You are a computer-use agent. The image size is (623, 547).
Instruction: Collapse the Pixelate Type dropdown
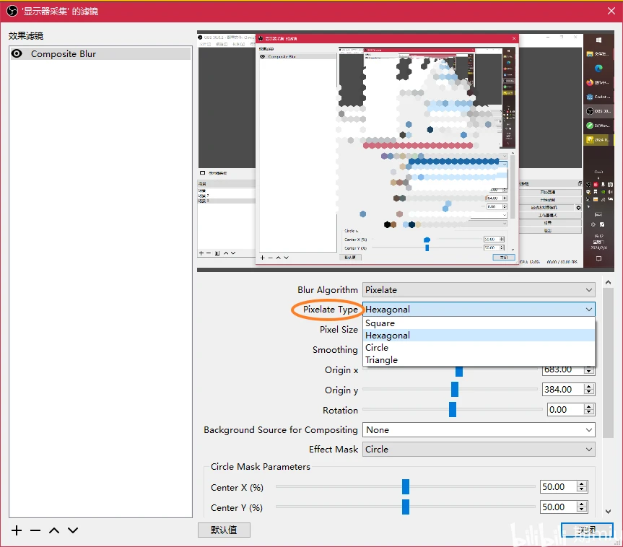479,310
